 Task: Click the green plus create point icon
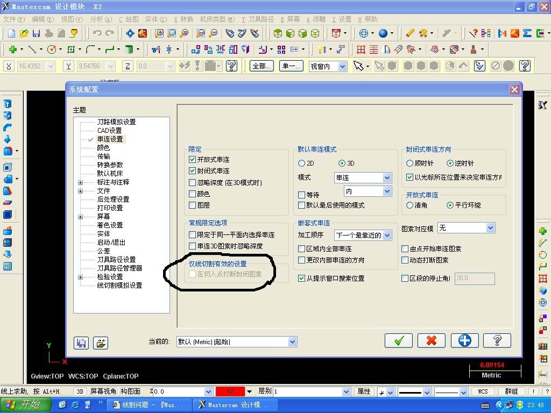click(x=13, y=49)
